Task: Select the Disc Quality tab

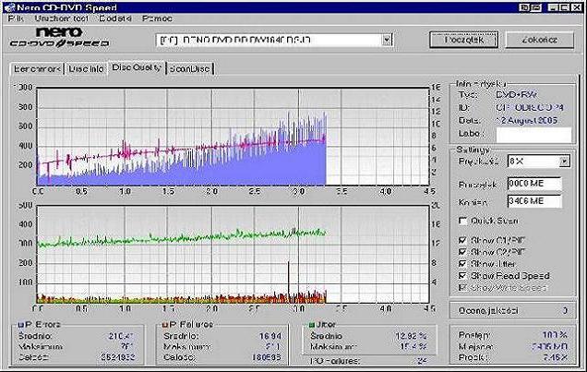Action: click(137, 67)
